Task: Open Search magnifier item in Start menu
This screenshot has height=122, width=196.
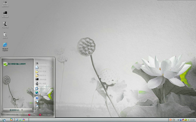Action: click(40, 102)
